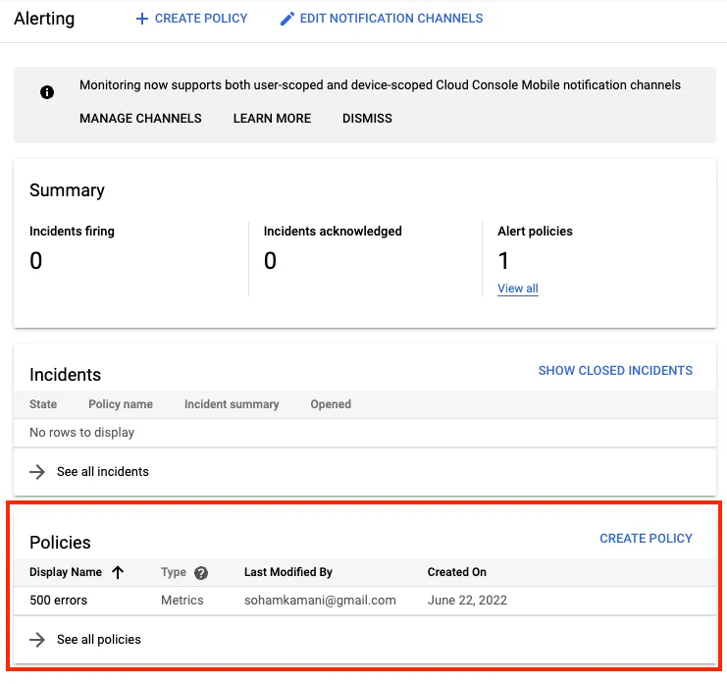Toggle the sort arrow beside Display Name
The height and width of the screenshot is (684, 727).
[x=118, y=572]
